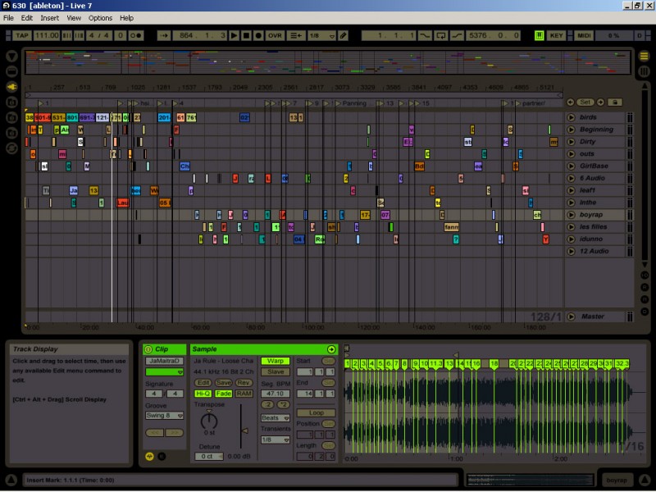Expand the 1/8 transients dropdown
Viewport: 656px width, 492px height.
pyautogui.click(x=275, y=440)
